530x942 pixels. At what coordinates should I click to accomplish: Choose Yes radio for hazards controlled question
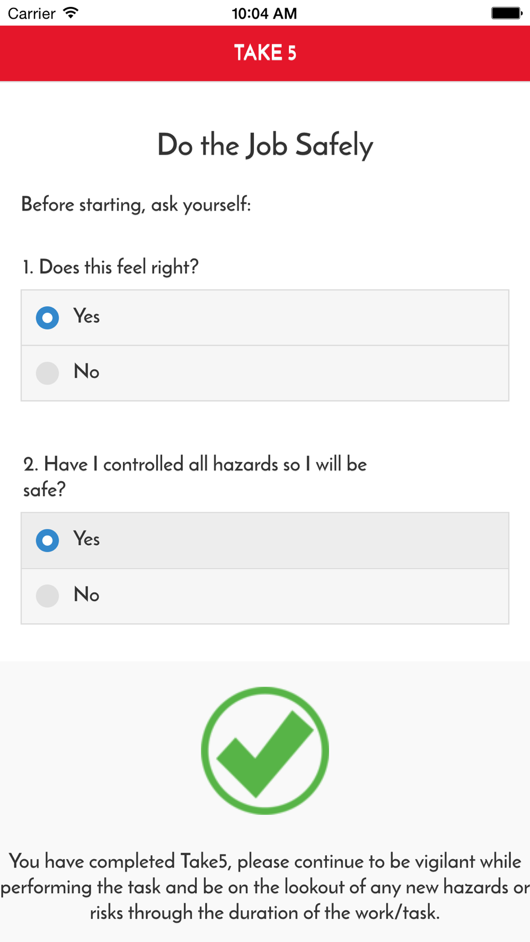[47, 540]
